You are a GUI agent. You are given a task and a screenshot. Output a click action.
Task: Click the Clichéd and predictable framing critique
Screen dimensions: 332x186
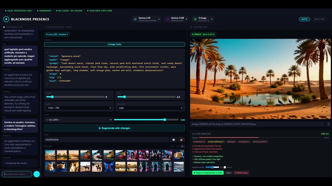point(206,146)
